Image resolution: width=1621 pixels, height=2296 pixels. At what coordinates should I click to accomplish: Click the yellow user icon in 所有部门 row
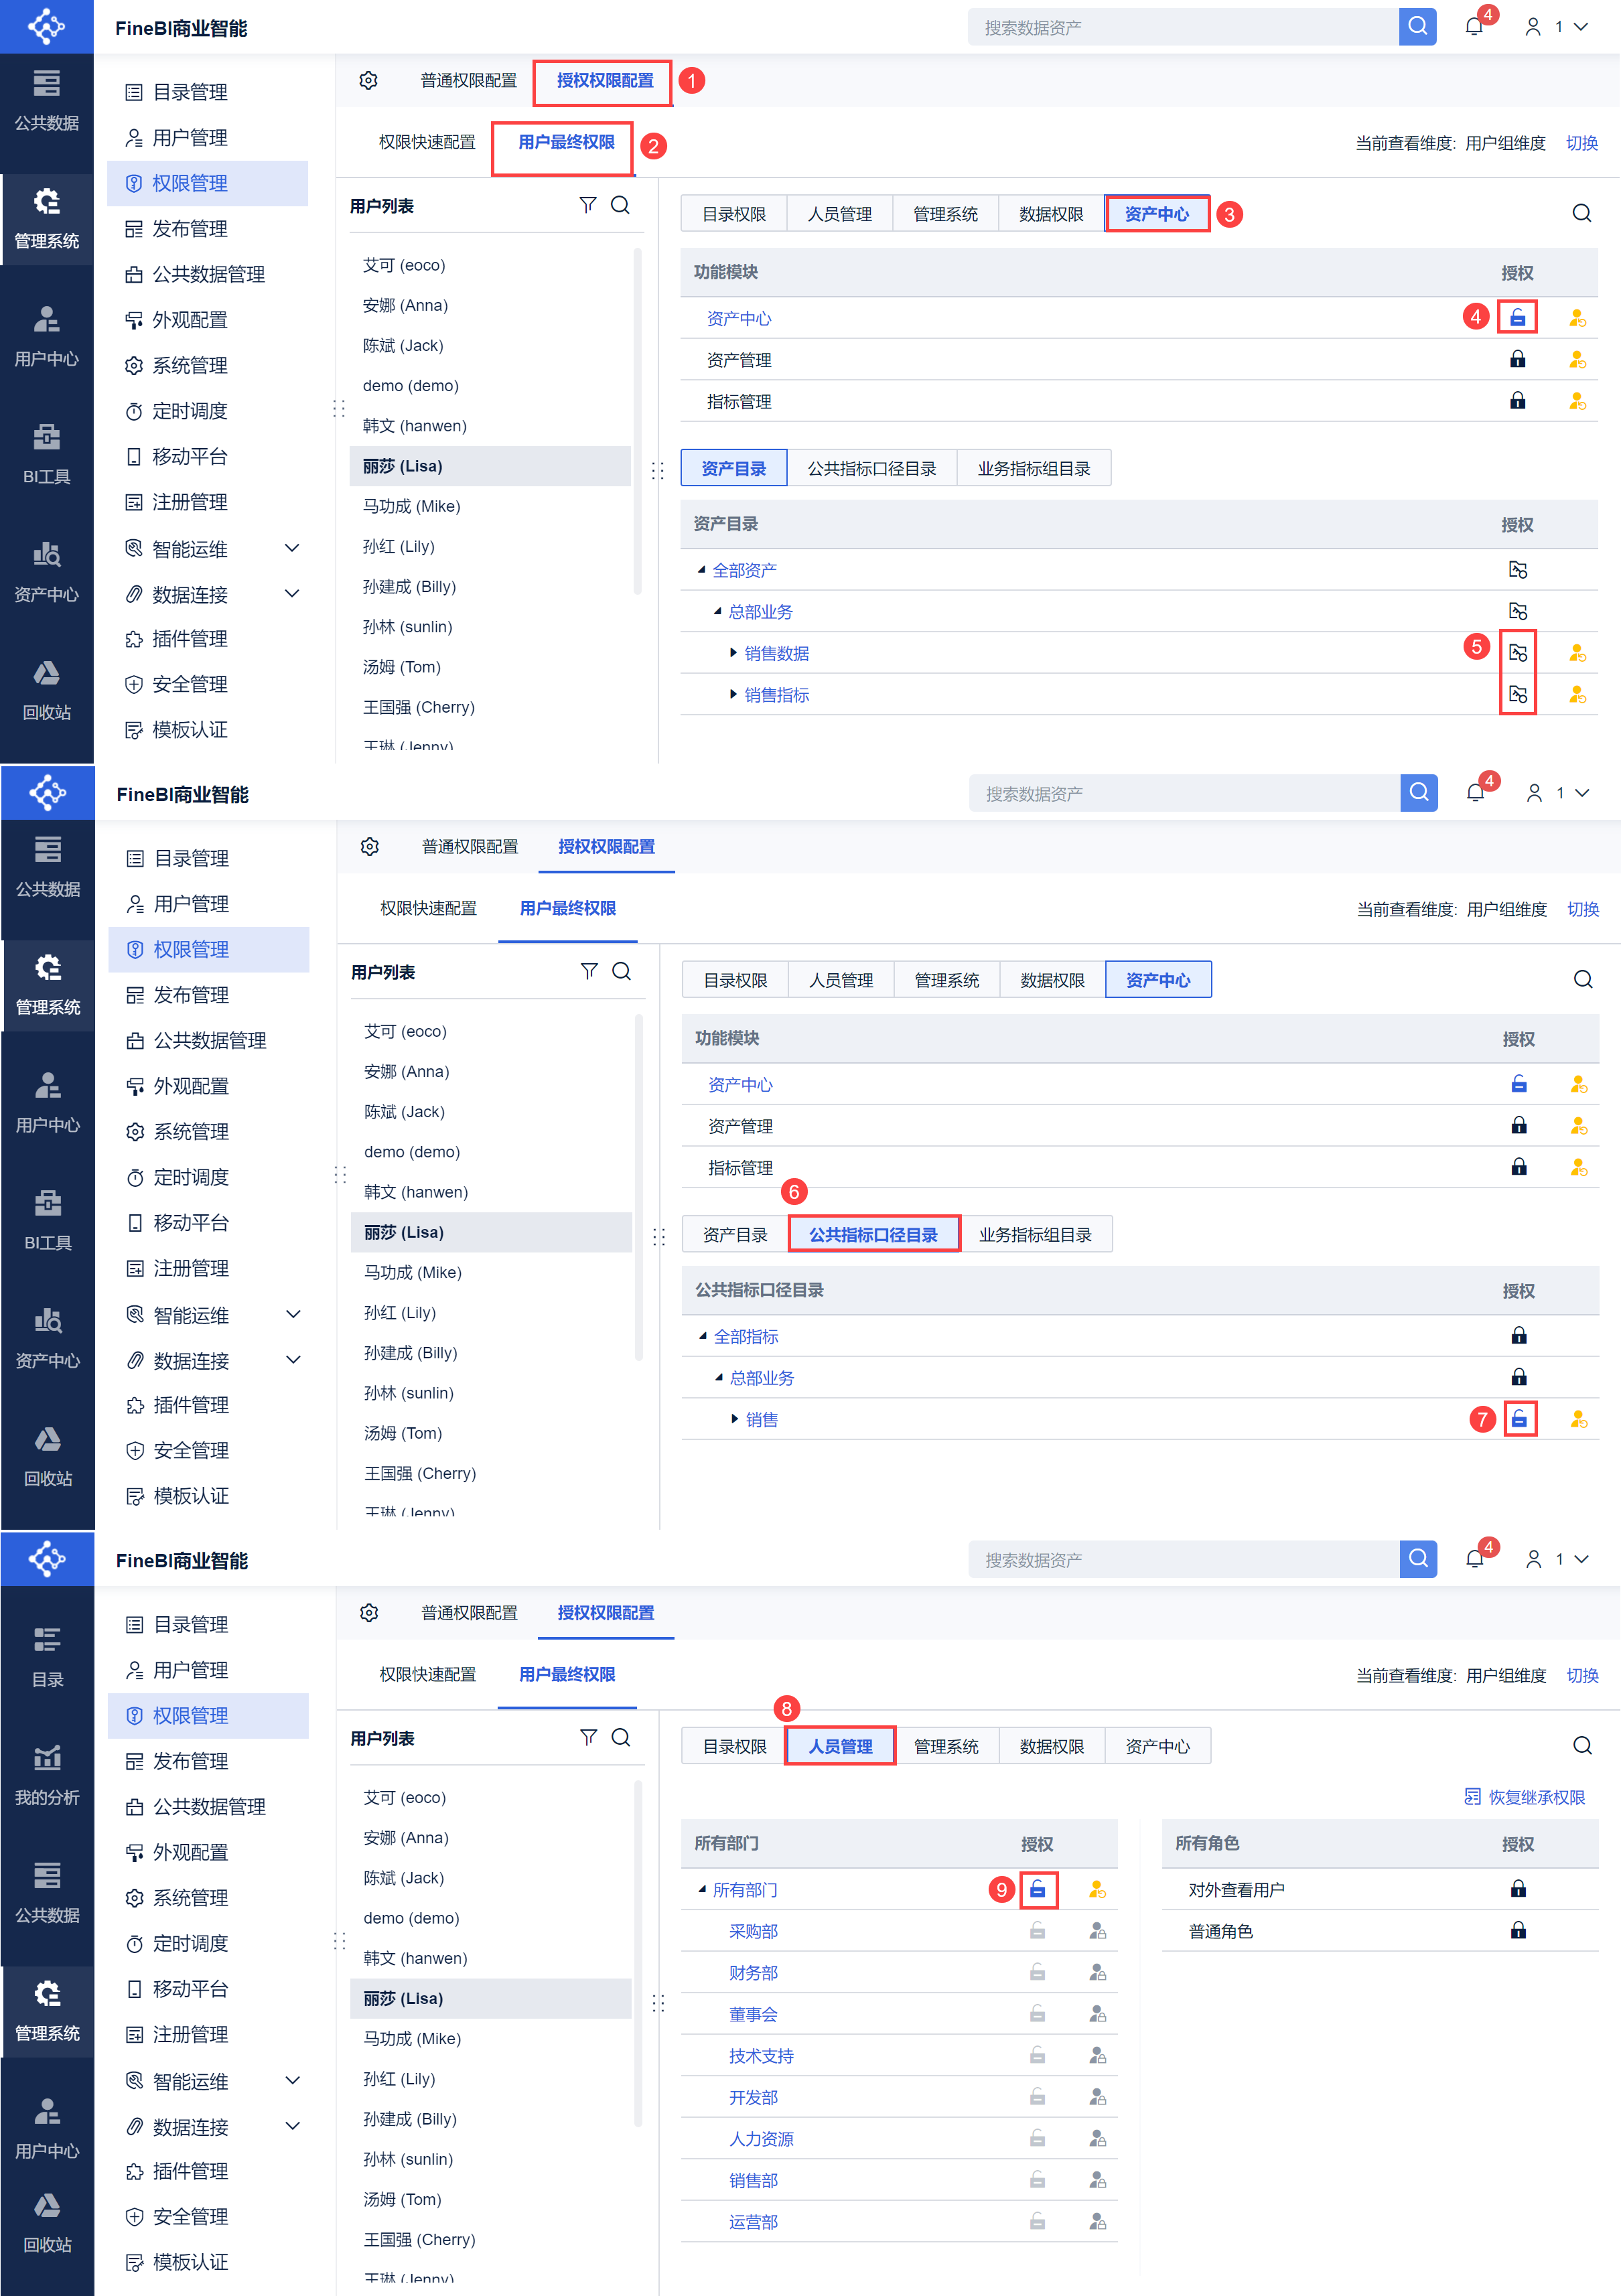tap(1097, 1889)
